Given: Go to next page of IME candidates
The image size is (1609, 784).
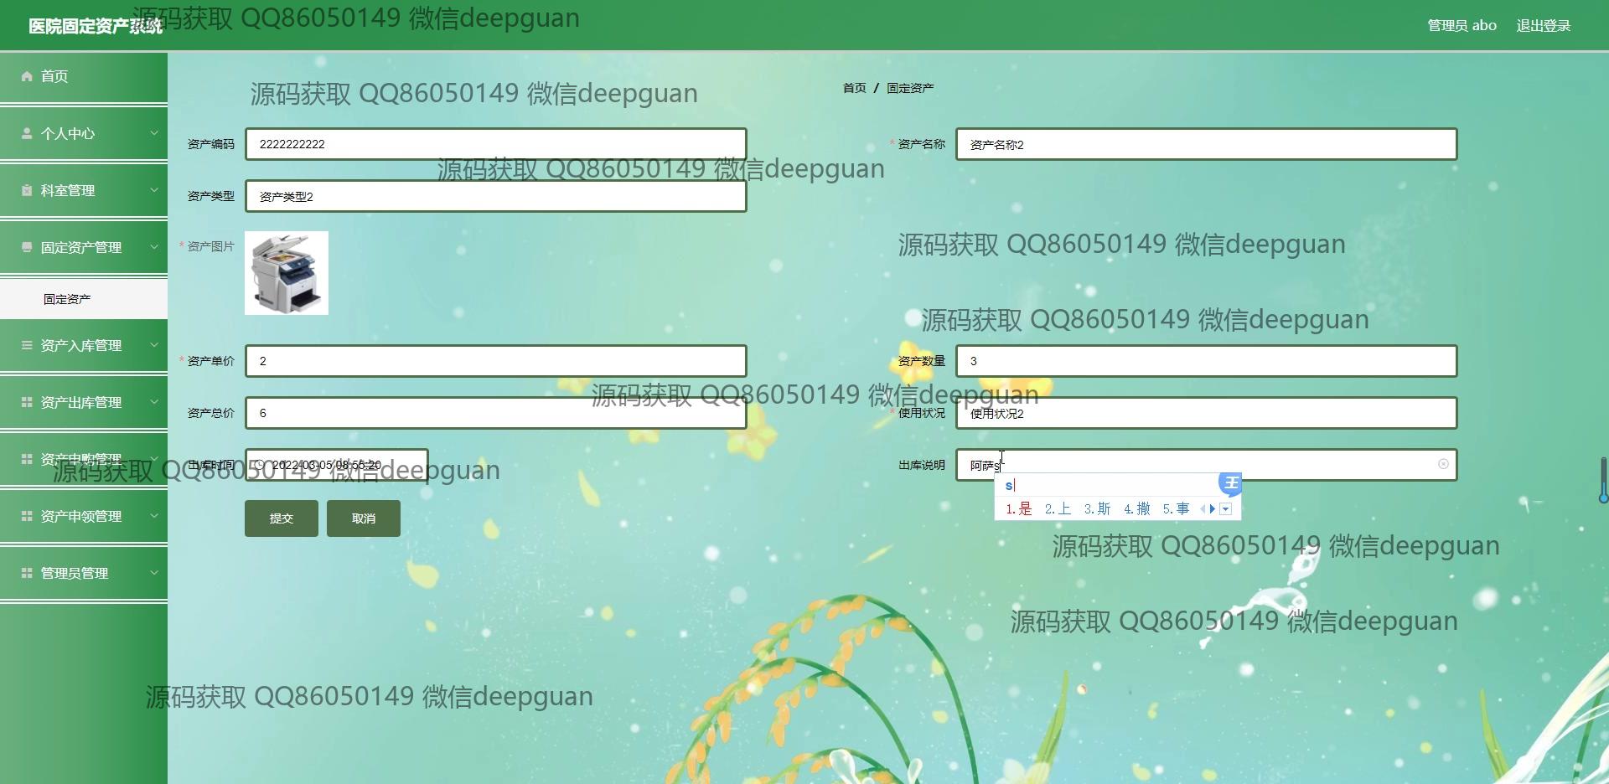Looking at the screenshot, I should pyautogui.click(x=1213, y=508).
